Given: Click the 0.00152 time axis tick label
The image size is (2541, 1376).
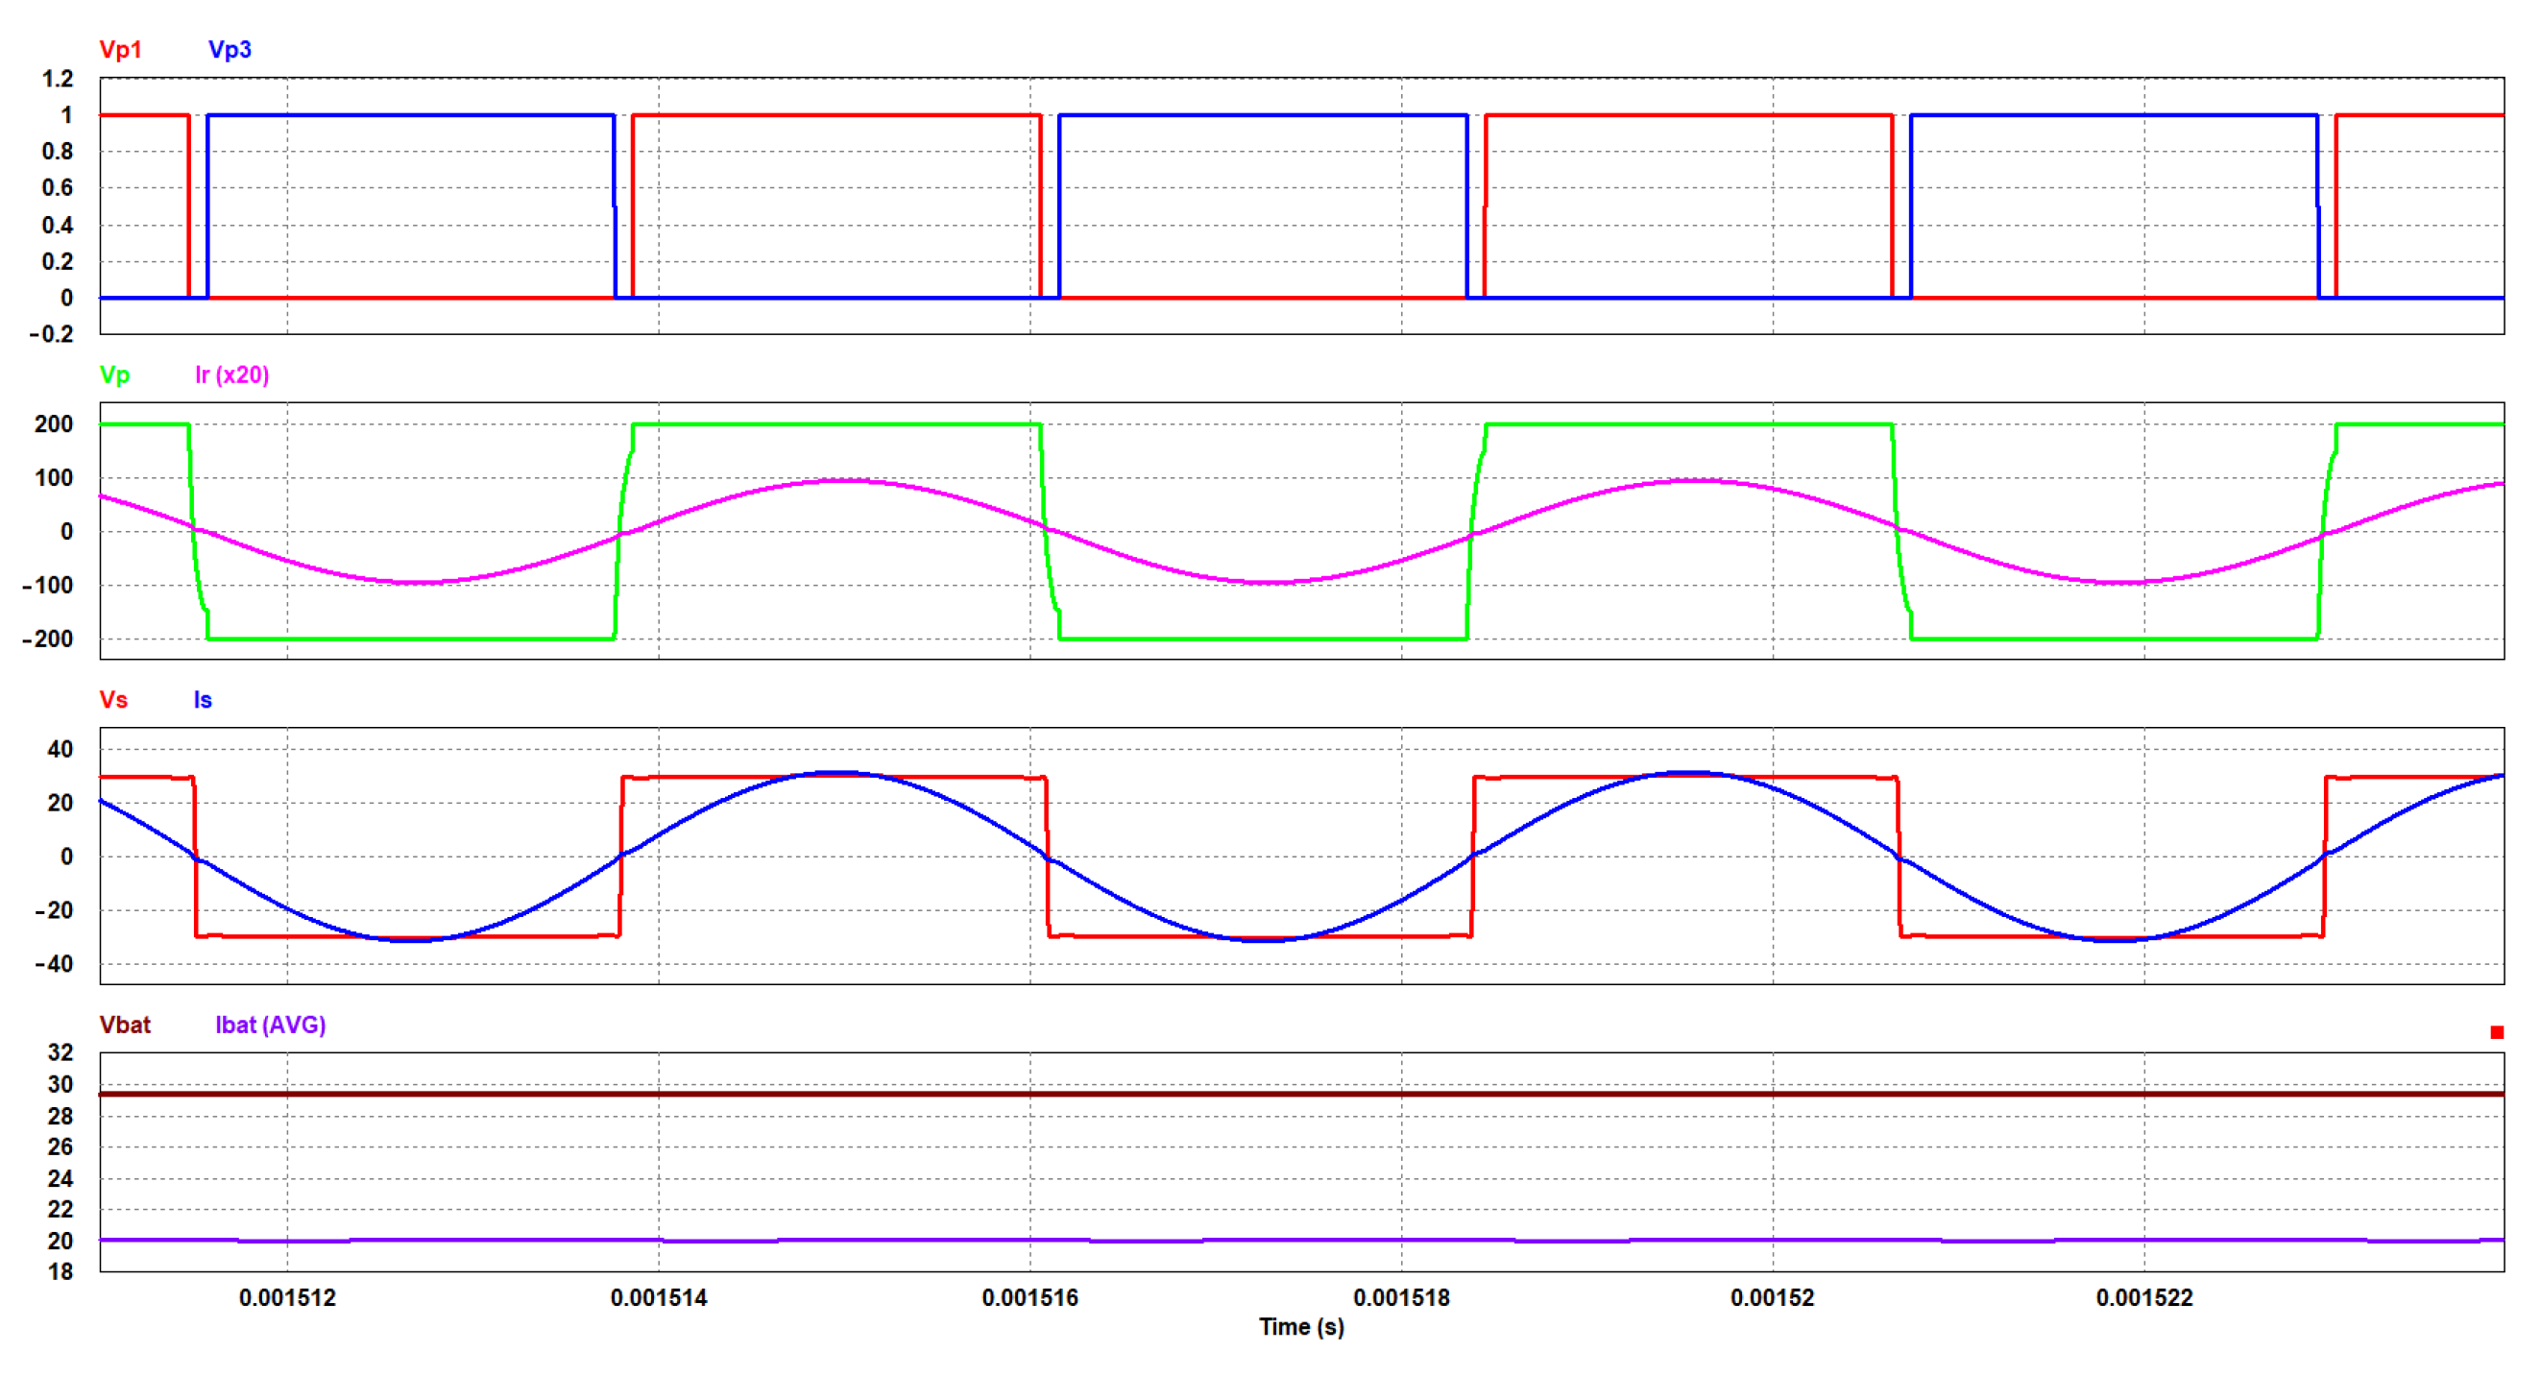Looking at the screenshot, I should [x=1772, y=1298].
